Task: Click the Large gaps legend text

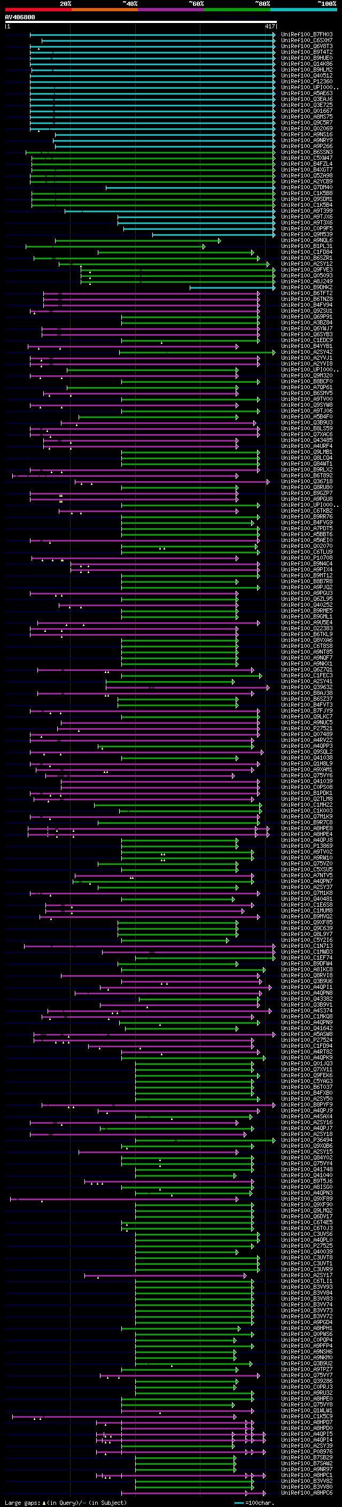Action: (x=66, y=1502)
